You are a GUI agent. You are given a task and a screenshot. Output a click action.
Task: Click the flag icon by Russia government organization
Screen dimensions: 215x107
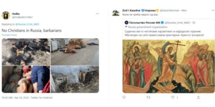pyautogui.click(x=126, y=27)
